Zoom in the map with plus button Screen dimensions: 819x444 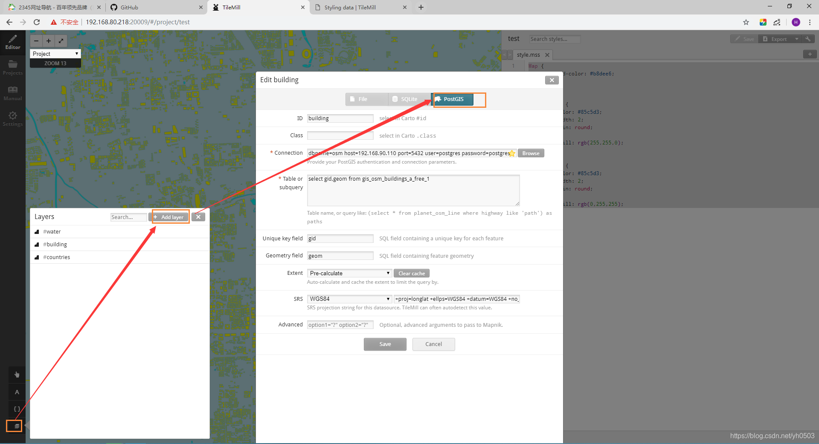point(49,41)
